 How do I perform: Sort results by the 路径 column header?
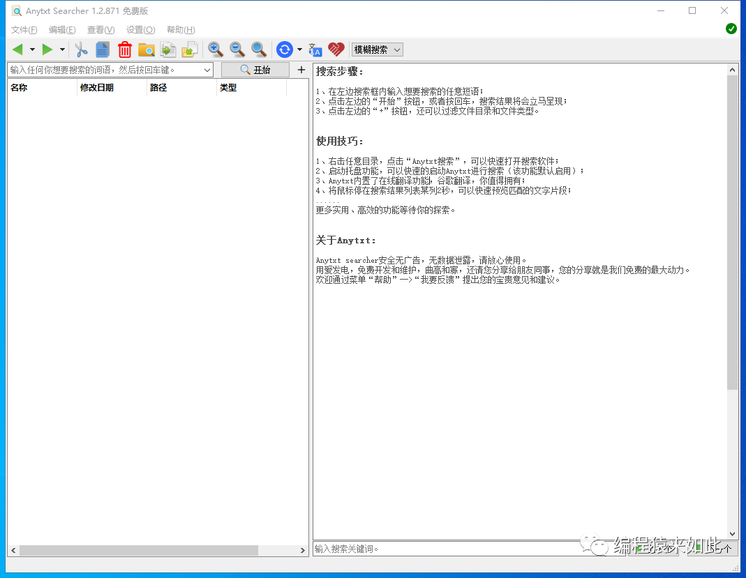click(181, 87)
